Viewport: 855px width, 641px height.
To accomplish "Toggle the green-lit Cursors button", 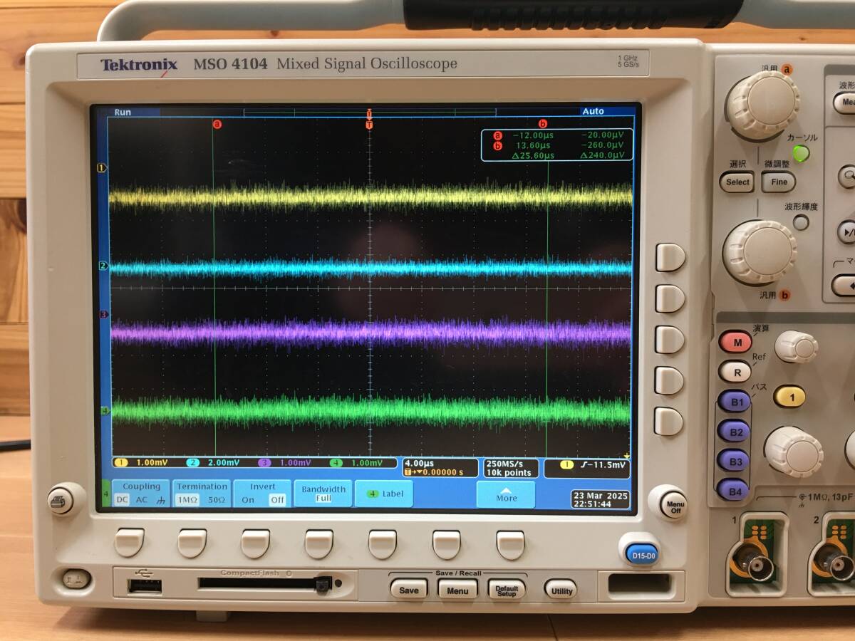I will 802,152.
